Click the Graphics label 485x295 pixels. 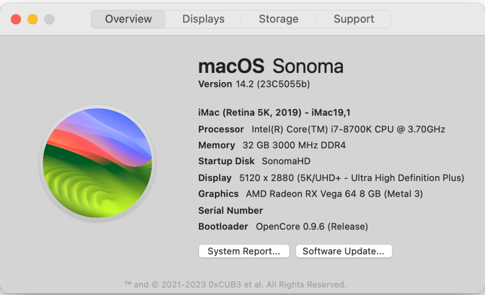click(218, 194)
